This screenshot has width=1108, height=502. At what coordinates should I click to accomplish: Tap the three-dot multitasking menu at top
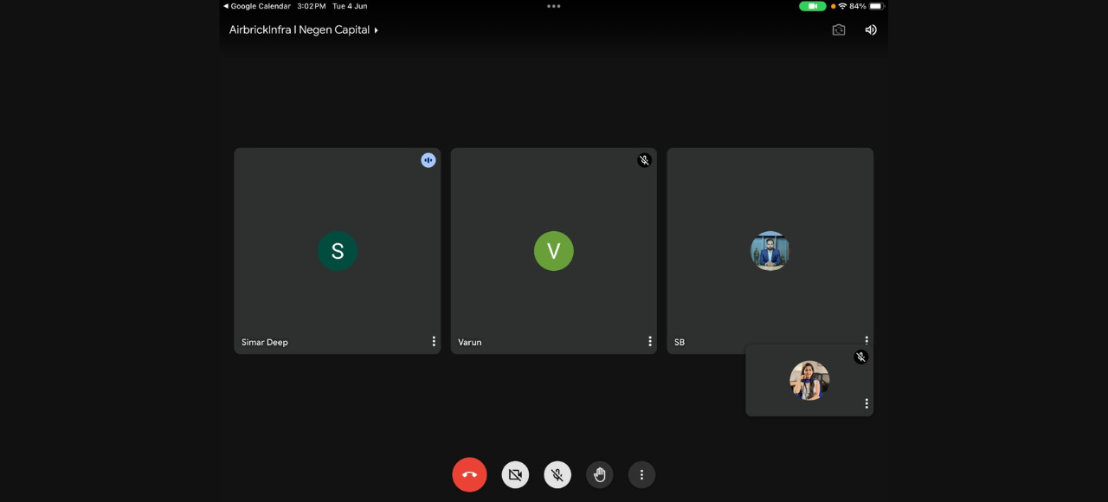click(x=554, y=6)
